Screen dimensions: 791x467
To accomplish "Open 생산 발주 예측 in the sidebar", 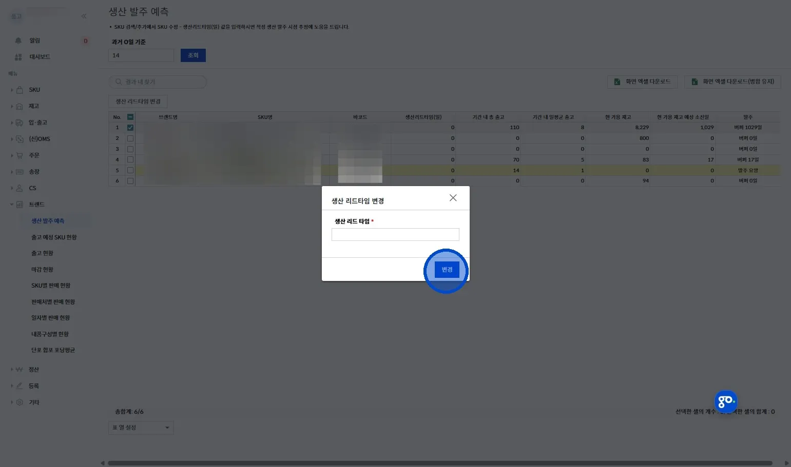I will pyautogui.click(x=48, y=221).
